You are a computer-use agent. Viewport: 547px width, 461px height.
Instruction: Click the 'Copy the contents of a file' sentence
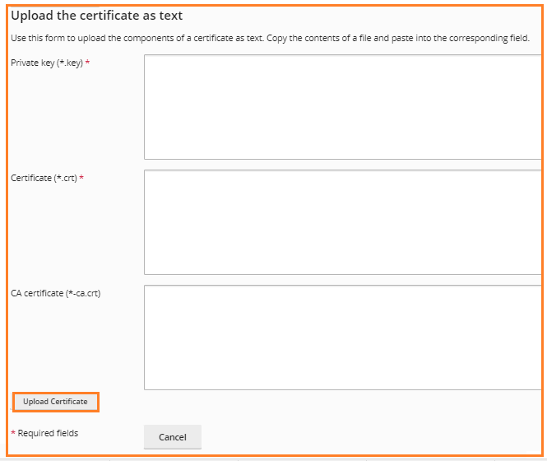coord(398,38)
